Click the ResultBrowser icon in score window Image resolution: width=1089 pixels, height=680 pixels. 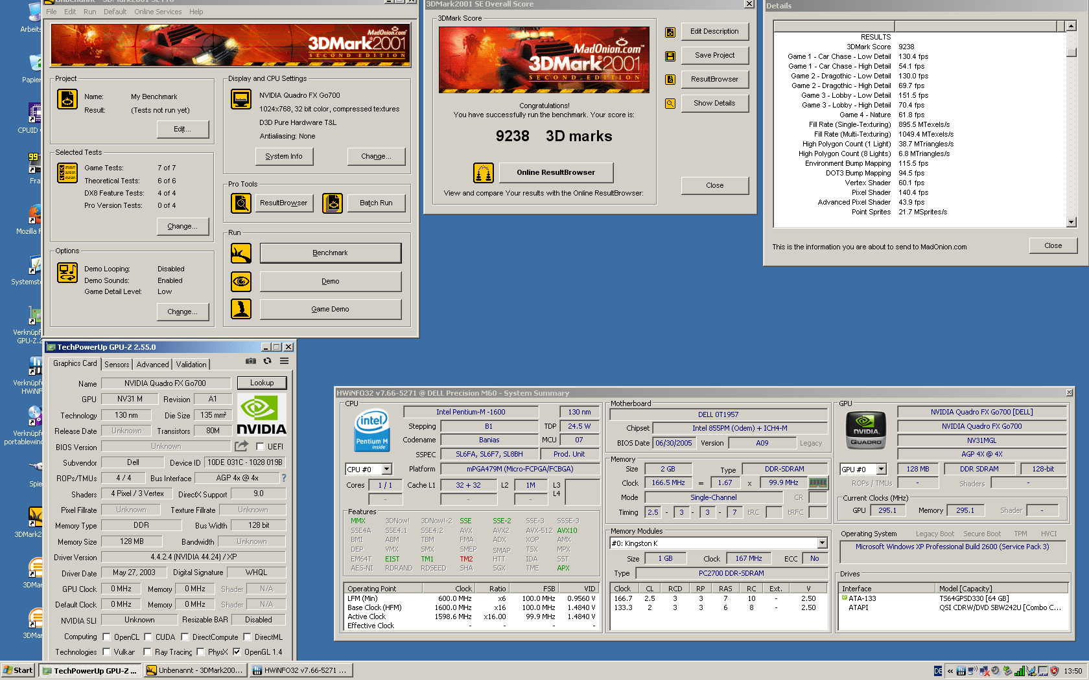(670, 80)
